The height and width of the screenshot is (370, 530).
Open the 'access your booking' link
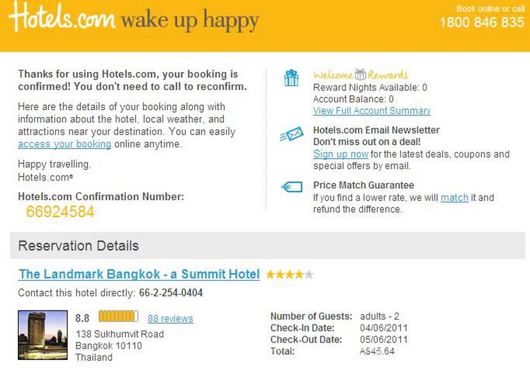click(x=65, y=144)
